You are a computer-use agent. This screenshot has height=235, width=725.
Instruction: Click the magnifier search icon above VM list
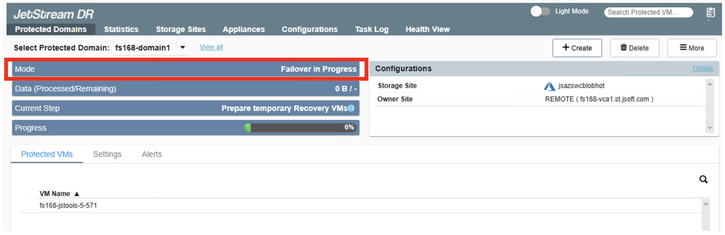[x=703, y=179]
